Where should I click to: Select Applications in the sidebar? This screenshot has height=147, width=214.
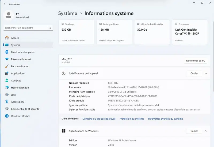(18, 73)
